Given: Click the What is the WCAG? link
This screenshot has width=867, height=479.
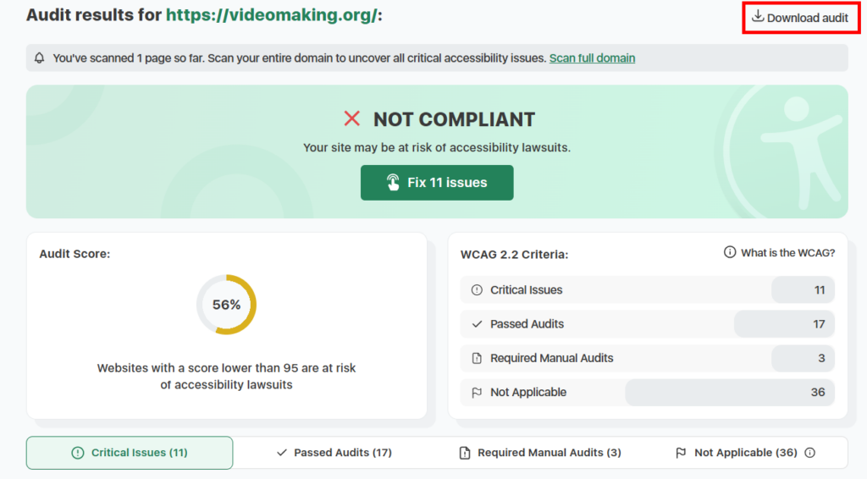Looking at the screenshot, I should pos(787,253).
